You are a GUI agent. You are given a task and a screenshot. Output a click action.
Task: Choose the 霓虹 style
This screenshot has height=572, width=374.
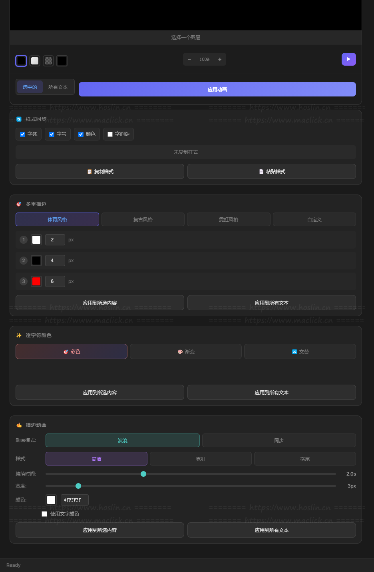pos(201,459)
